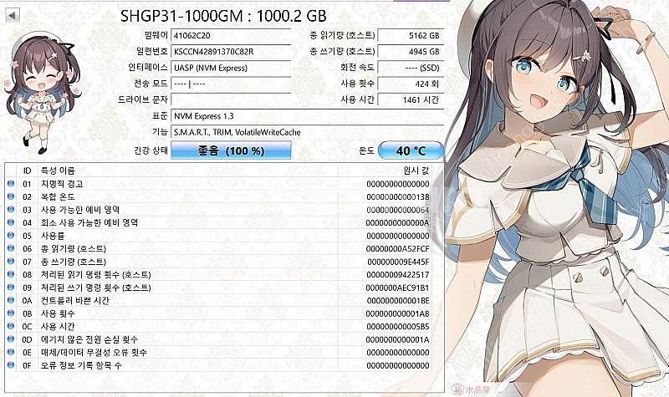The height and width of the screenshot is (397, 669).
Task: Click the blue status icon for row 01
Action: (11, 184)
